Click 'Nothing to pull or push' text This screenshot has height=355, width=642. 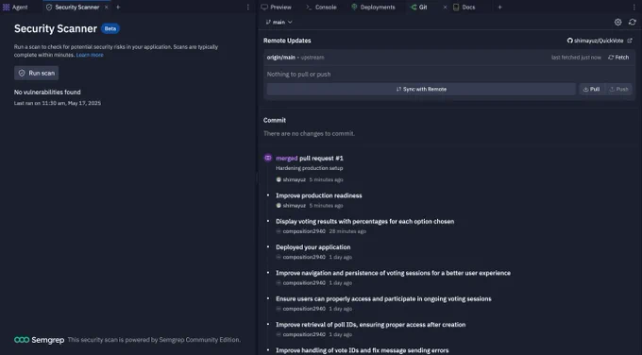click(x=298, y=74)
